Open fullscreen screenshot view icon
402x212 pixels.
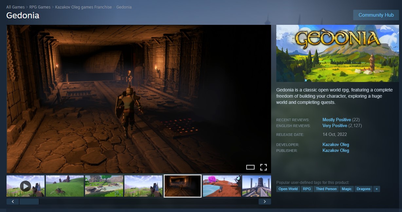pyautogui.click(x=264, y=167)
